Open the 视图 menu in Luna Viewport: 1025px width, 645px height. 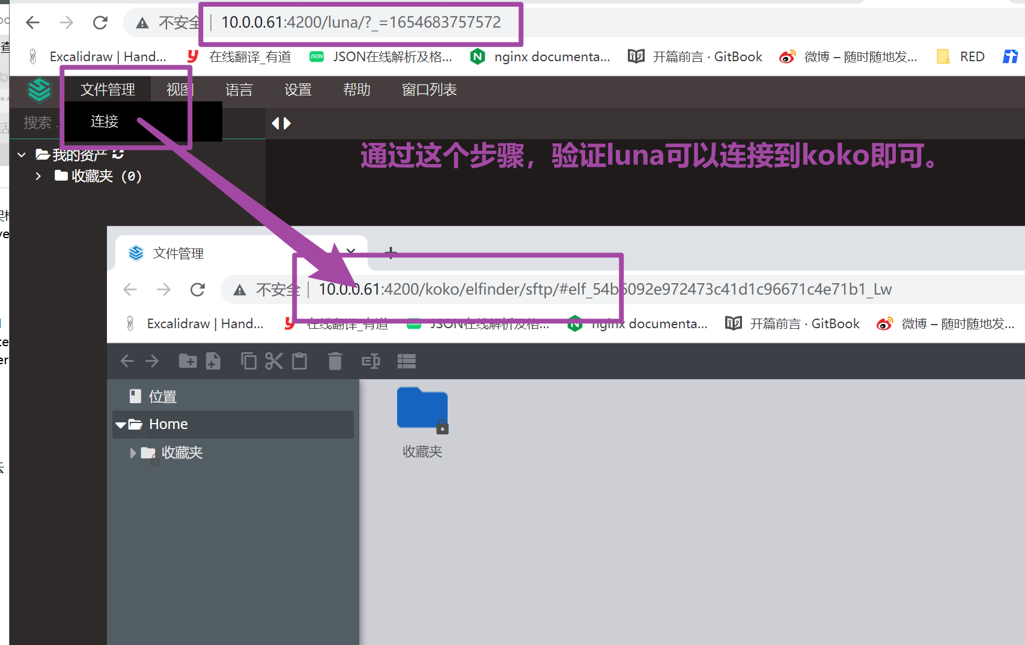[179, 89]
